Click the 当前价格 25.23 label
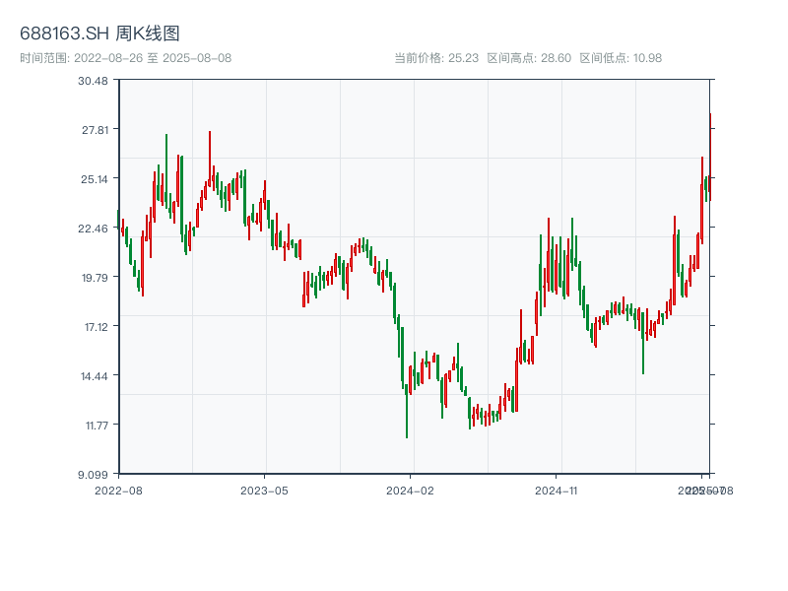788x591 pixels. tap(436, 58)
